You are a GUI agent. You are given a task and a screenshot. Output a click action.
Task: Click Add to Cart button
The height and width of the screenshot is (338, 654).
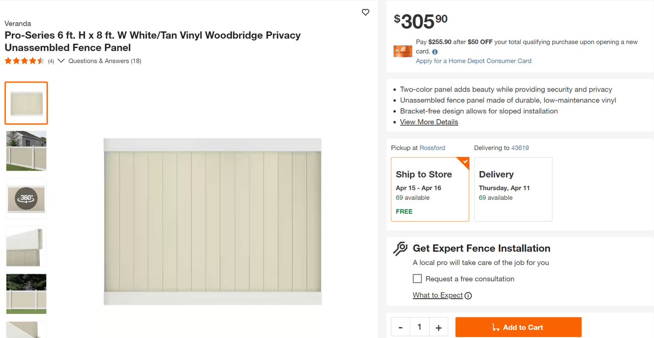pyautogui.click(x=518, y=327)
